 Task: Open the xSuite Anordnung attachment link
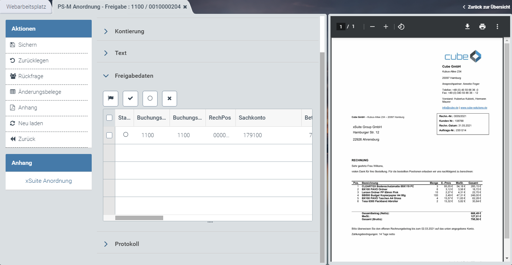(x=49, y=181)
